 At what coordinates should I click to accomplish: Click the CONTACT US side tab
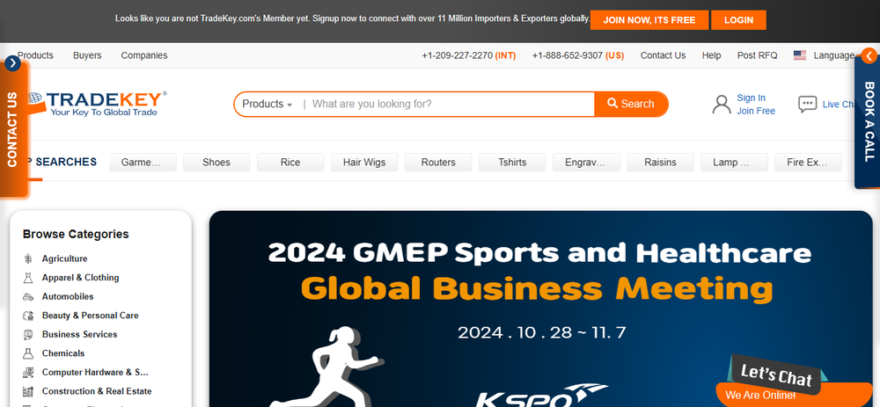click(12, 127)
